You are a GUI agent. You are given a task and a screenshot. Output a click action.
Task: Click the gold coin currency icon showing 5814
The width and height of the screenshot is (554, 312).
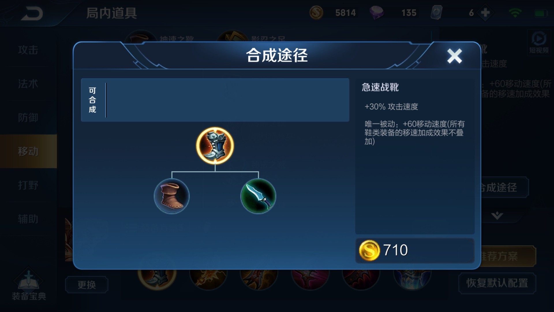click(x=316, y=13)
